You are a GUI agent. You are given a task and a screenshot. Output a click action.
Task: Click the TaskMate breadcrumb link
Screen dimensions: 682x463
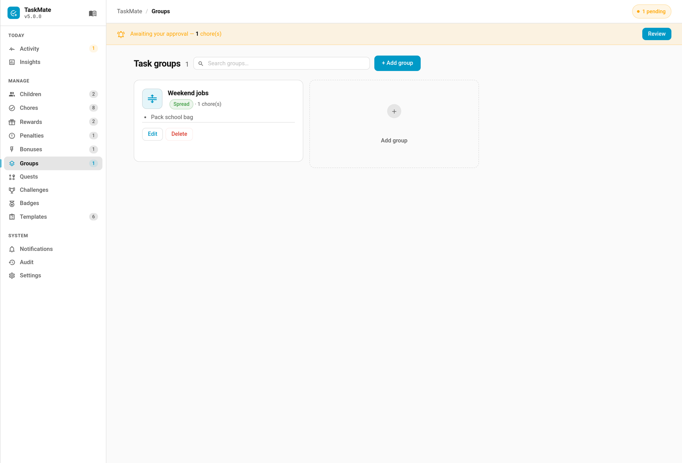pos(129,11)
